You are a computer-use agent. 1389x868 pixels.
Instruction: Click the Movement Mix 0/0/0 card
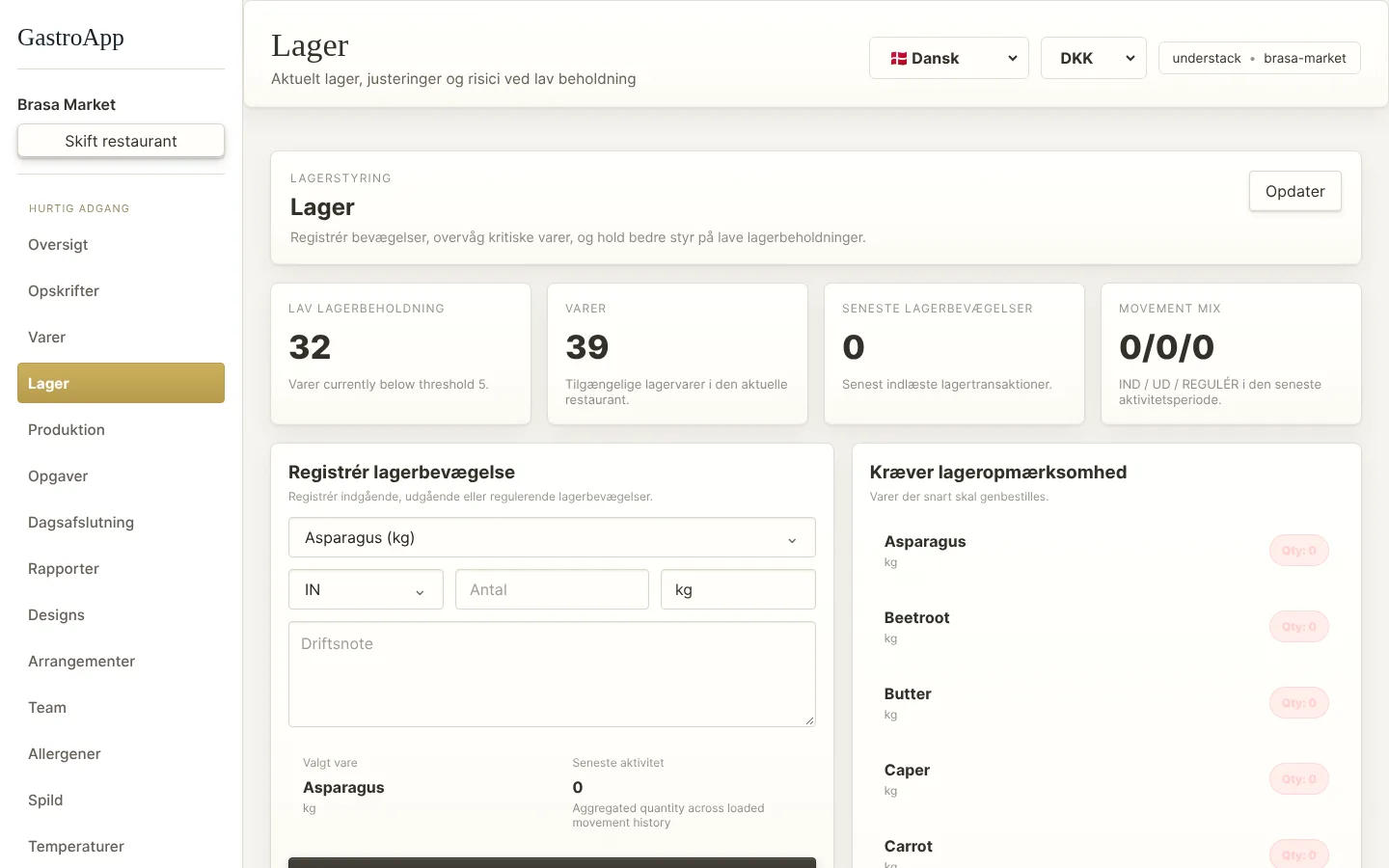click(x=1231, y=353)
